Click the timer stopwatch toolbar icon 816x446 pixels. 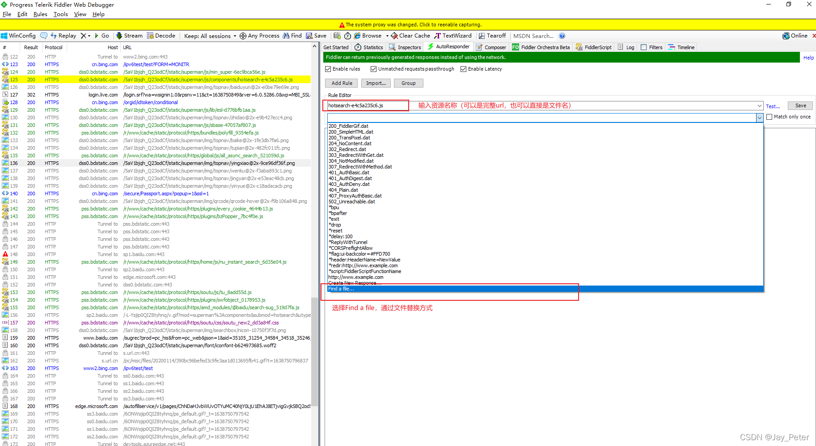347,36
